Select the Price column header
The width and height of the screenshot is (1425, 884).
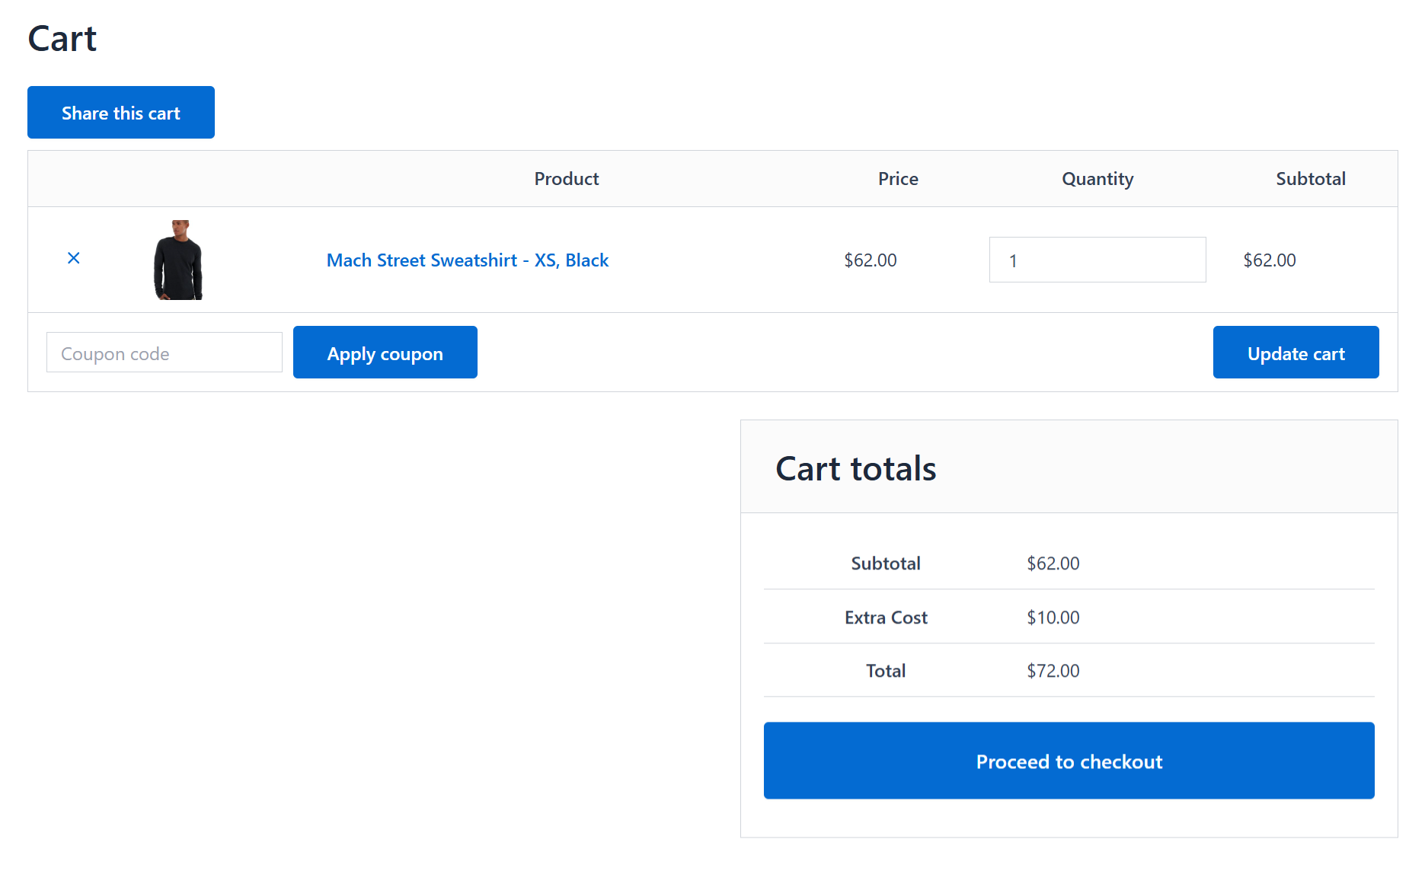897,179
